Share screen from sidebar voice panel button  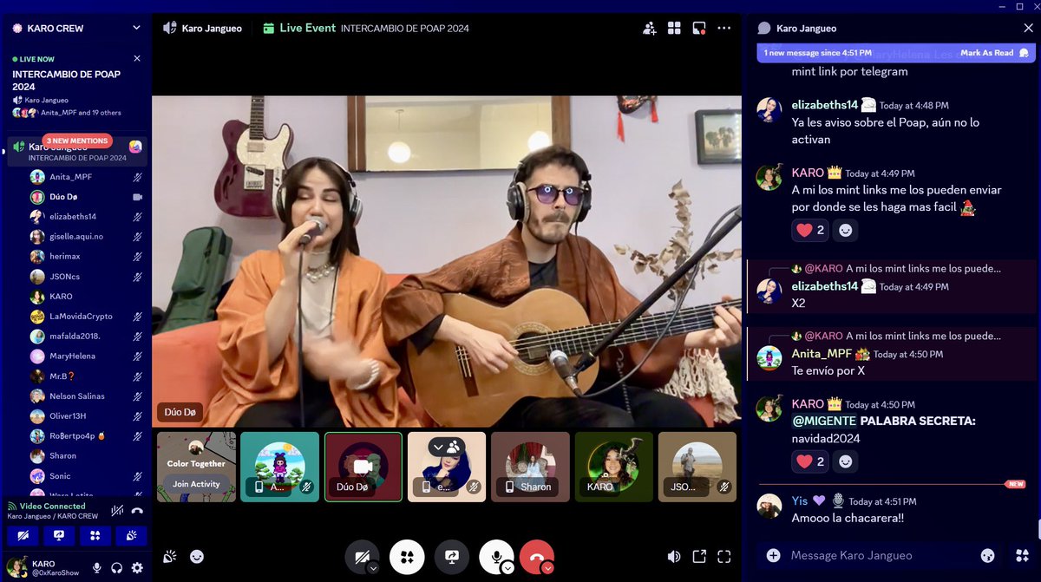point(59,536)
